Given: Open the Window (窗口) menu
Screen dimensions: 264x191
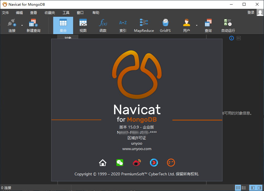Looking at the screenshot, I should click(80, 13).
